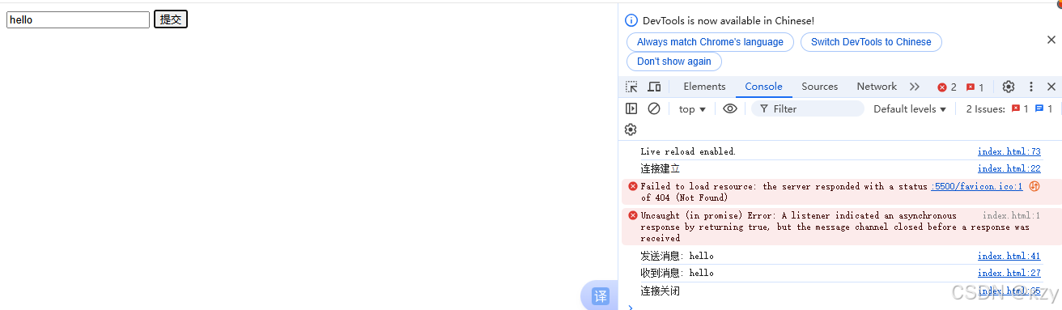This screenshot has height=310, width=1062.
Task: Show more DevTools tabs via double chevron
Action: click(915, 87)
